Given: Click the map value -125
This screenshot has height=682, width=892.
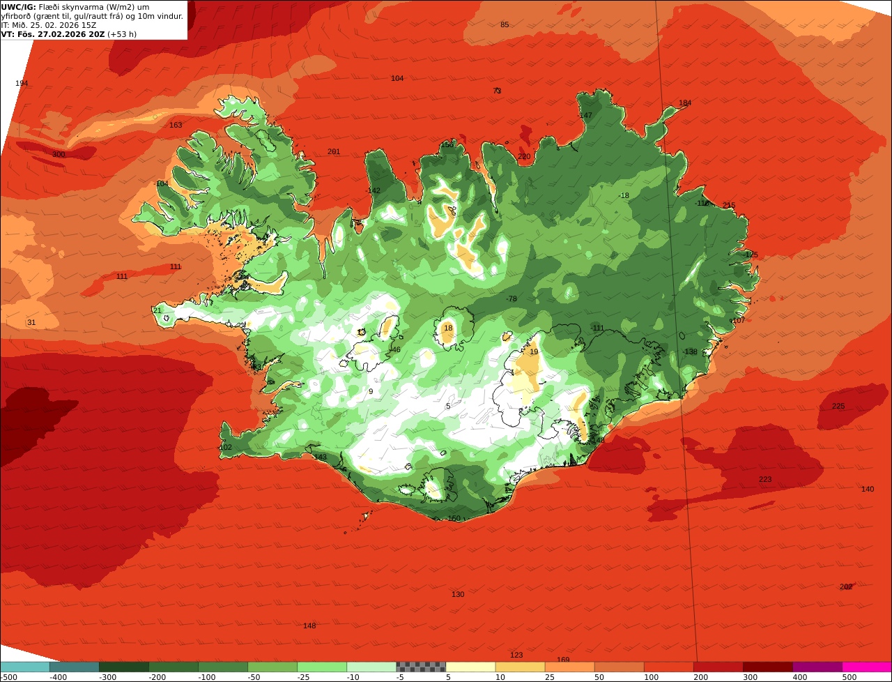Looking at the screenshot, I should (x=750, y=255).
